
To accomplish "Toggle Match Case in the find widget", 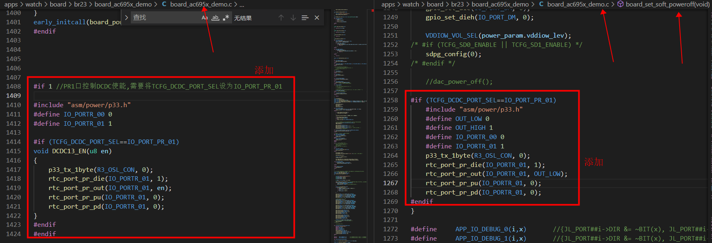I will tap(205, 18).
